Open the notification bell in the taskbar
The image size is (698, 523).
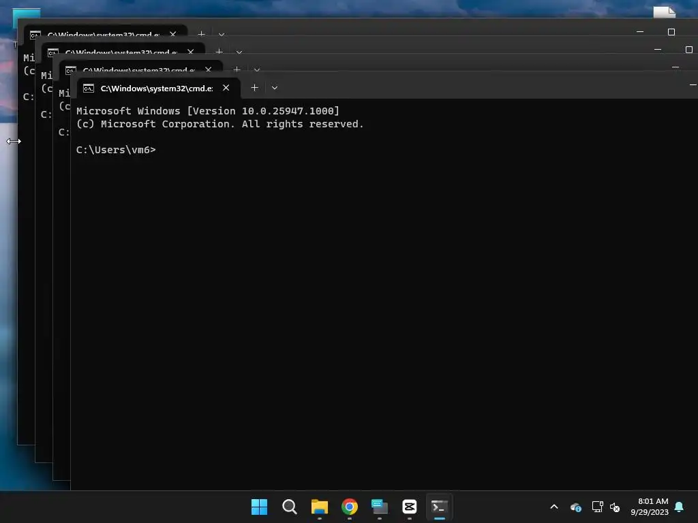(680, 507)
